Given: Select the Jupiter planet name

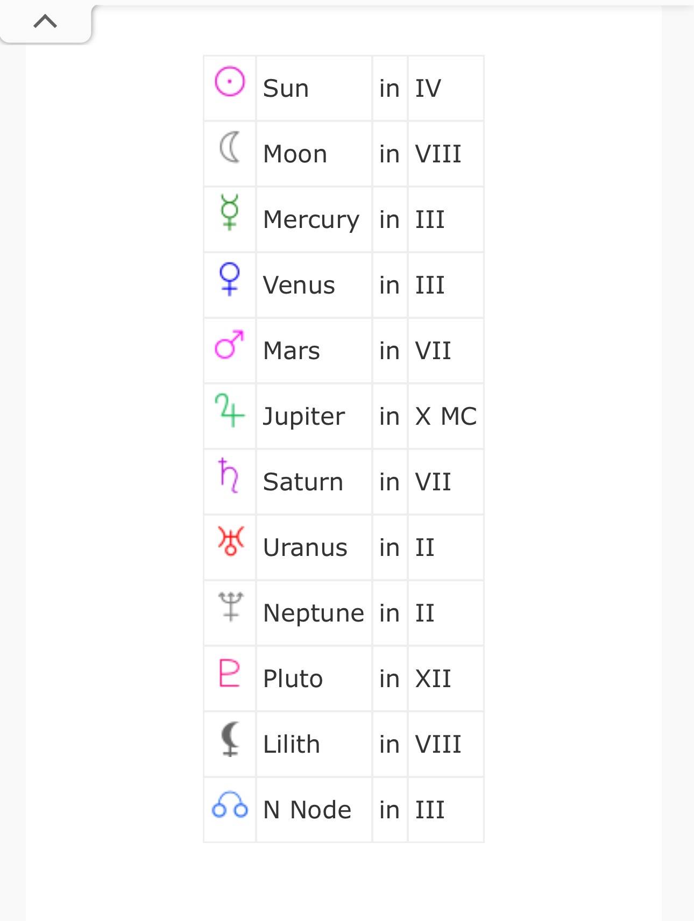Looking at the screenshot, I should pos(304,416).
